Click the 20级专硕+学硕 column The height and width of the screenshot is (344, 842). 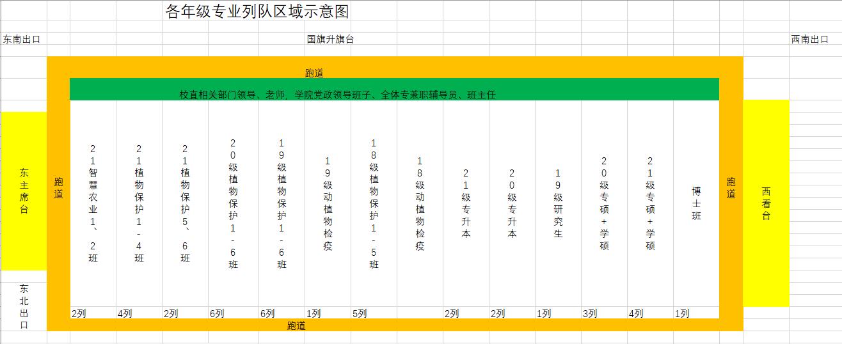tap(604, 203)
